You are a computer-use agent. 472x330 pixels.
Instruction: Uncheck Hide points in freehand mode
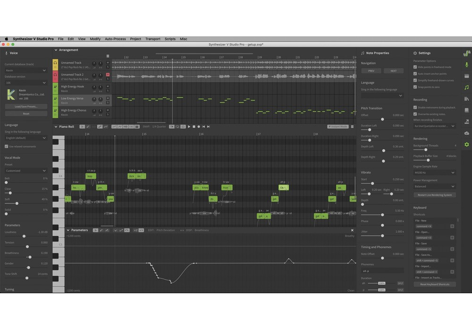point(415,67)
